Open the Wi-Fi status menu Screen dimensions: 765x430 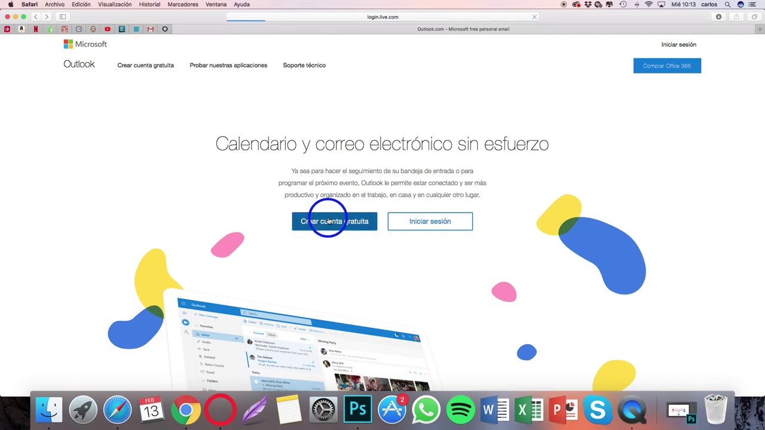click(648, 4)
